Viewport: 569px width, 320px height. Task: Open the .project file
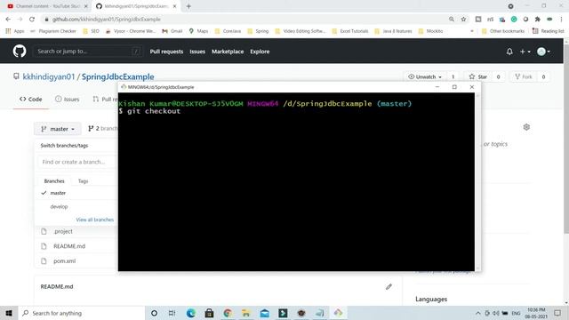(63, 231)
